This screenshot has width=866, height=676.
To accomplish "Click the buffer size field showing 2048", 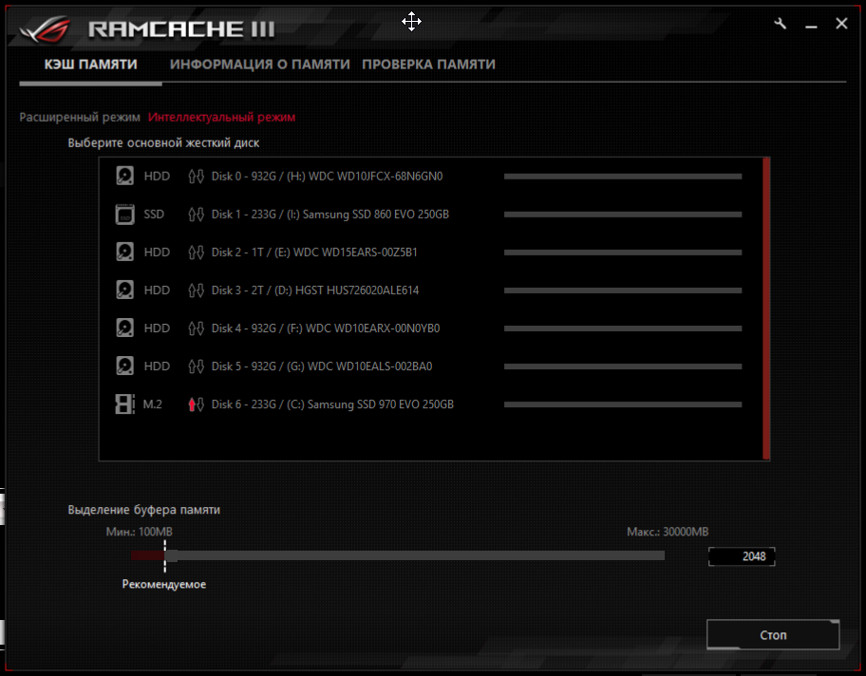I will 742,556.
